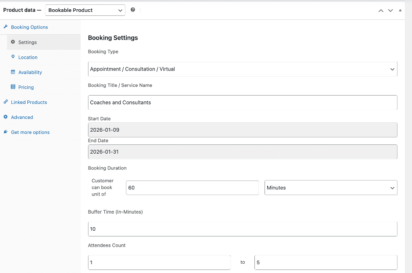
Task: Collapse the Product data panel
Action: pos(400,11)
